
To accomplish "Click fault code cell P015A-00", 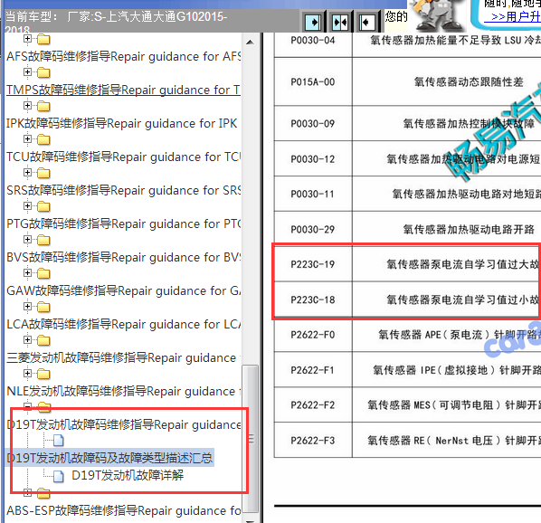I will (313, 81).
